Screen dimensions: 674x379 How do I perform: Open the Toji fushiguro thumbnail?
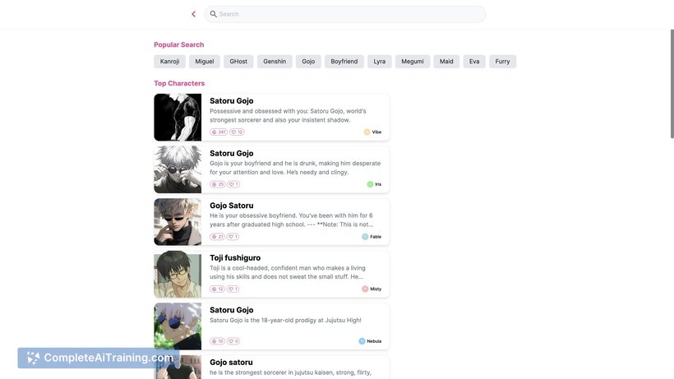(178, 274)
